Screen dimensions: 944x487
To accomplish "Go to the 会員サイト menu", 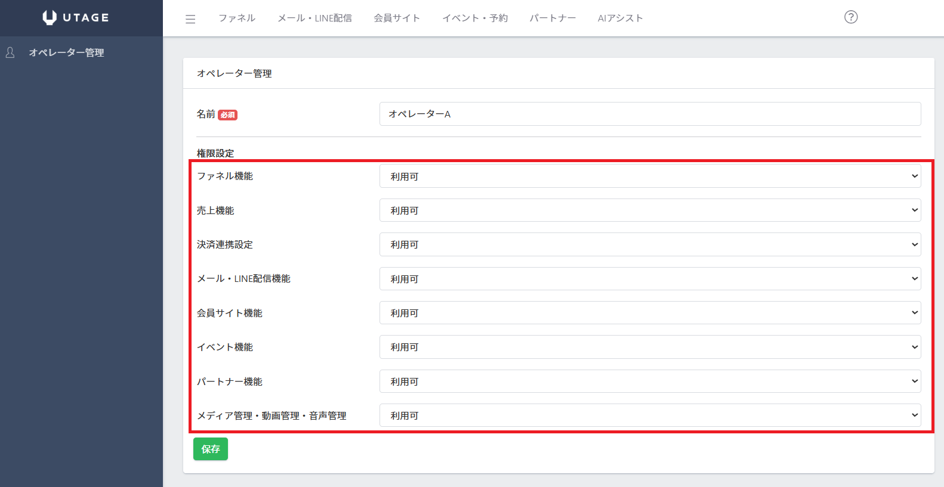I will pos(397,18).
